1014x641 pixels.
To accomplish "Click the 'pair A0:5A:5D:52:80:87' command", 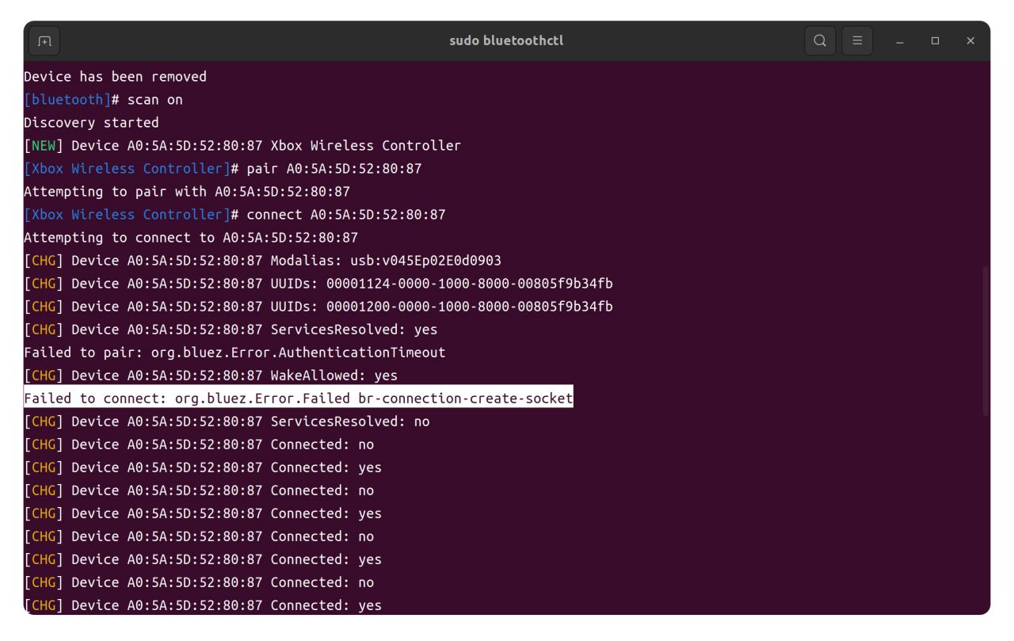I will (x=334, y=169).
